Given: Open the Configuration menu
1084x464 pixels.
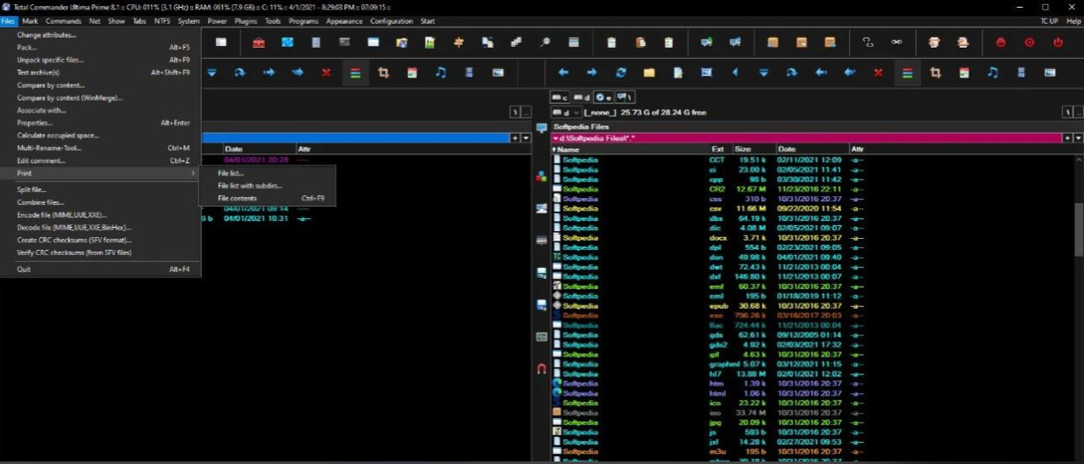Looking at the screenshot, I should [391, 20].
